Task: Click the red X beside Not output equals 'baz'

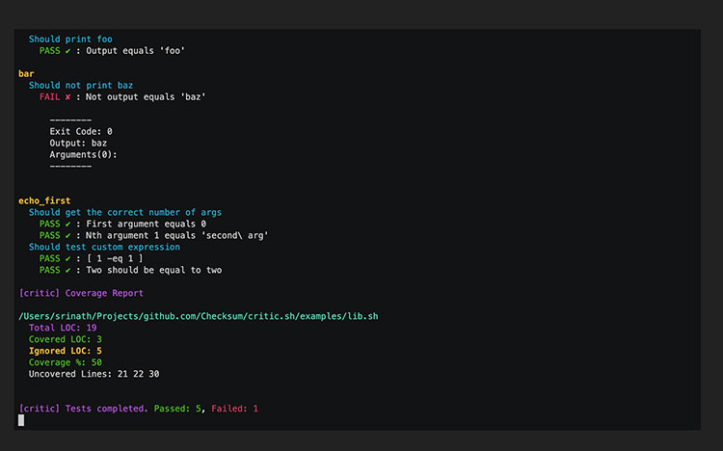Action: pyautogui.click(x=67, y=96)
